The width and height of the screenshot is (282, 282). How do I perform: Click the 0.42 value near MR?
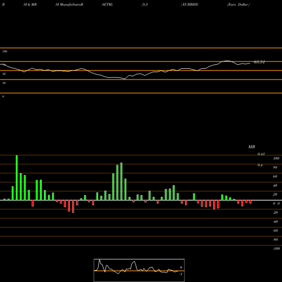(x=261, y=154)
